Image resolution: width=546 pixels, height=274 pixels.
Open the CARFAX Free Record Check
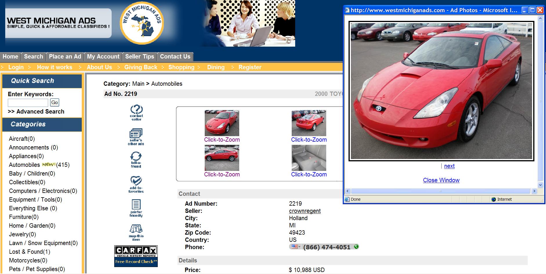pos(136,256)
